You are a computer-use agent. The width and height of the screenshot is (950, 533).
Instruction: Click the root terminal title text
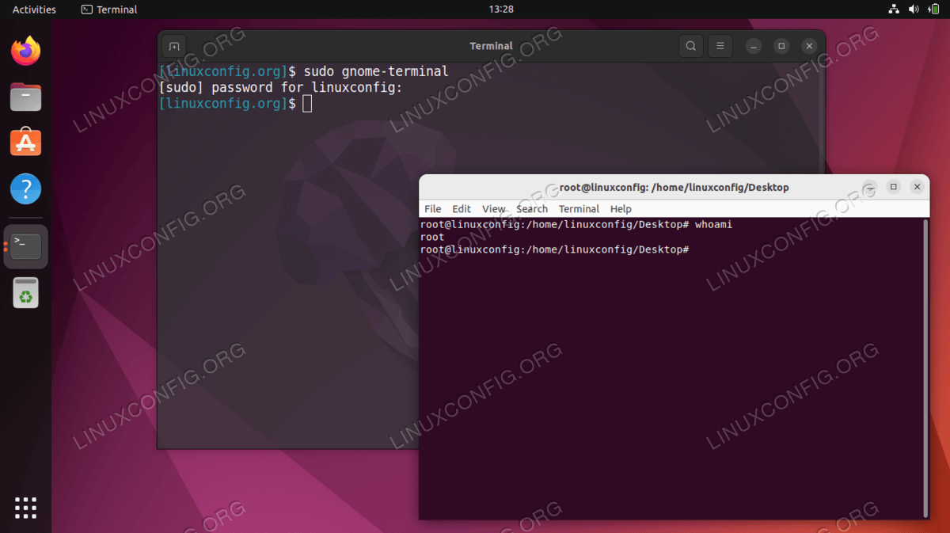674,187
